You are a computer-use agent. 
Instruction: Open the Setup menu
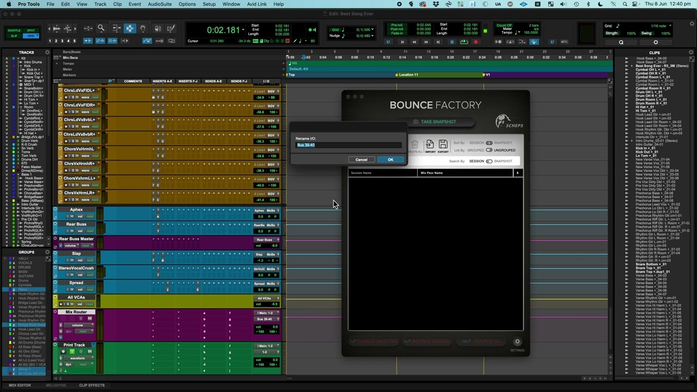coord(209,4)
